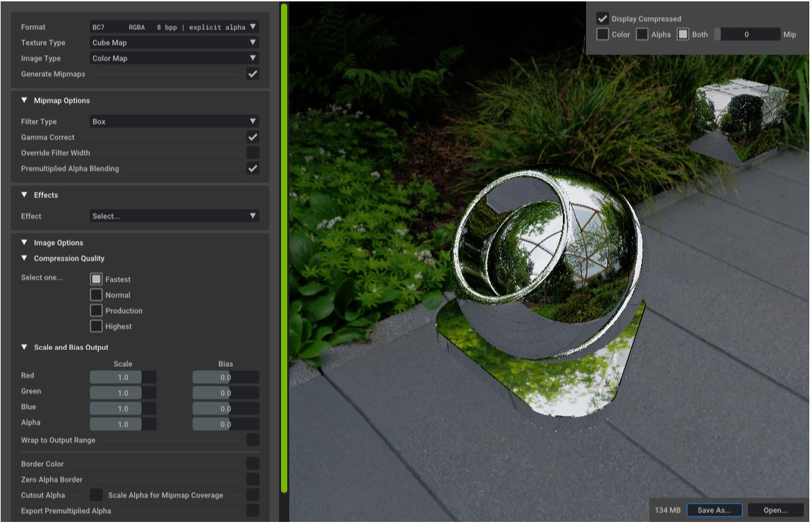Click the Alpha Scale value slider
Screen dimensions: 812x524
[x=123, y=424]
